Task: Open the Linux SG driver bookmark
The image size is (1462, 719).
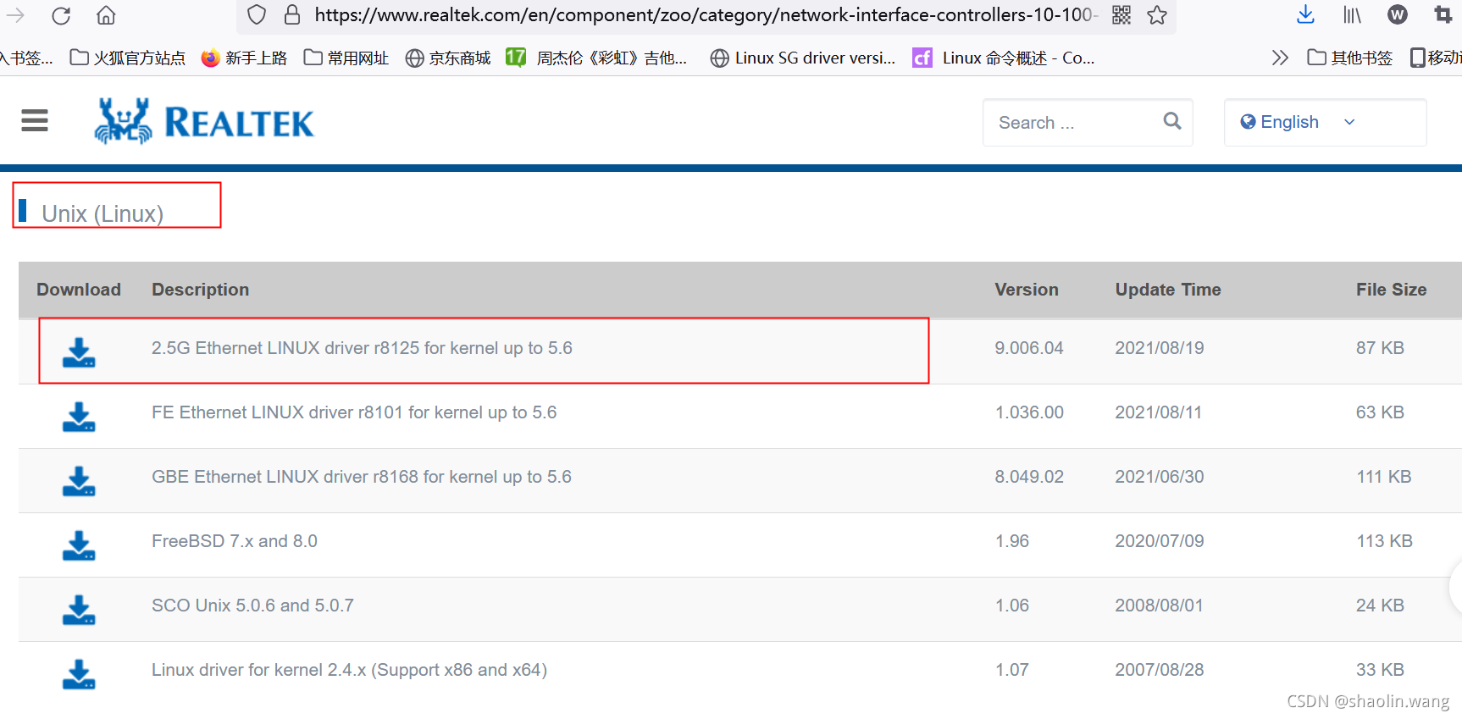Action: click(803, 58)
